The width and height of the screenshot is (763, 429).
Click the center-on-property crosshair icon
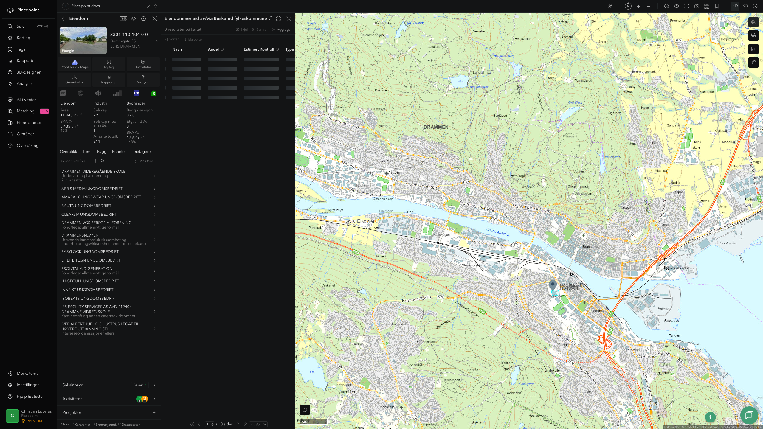pos(143,18)
